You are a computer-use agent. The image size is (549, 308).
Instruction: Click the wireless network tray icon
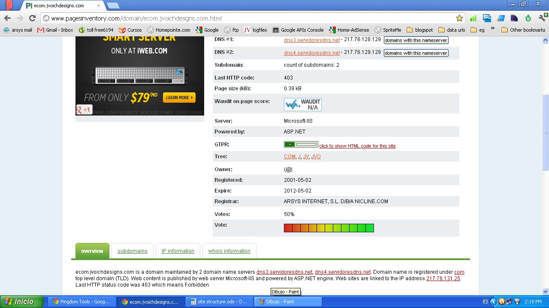517,302
